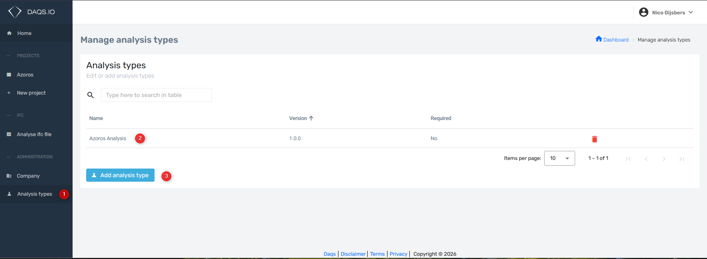707x259 pixels.
Task: Sort by Version using the arrow icon
Action: 311,118
